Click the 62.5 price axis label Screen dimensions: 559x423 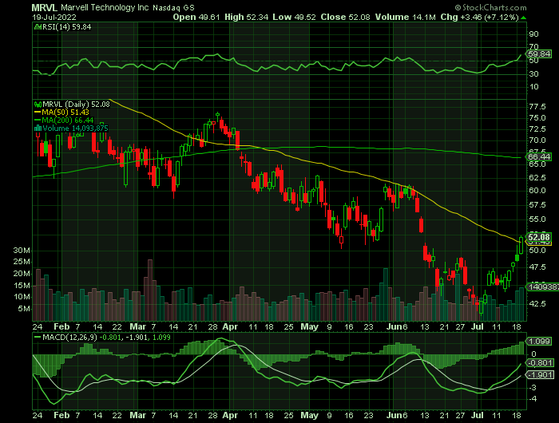537,177
